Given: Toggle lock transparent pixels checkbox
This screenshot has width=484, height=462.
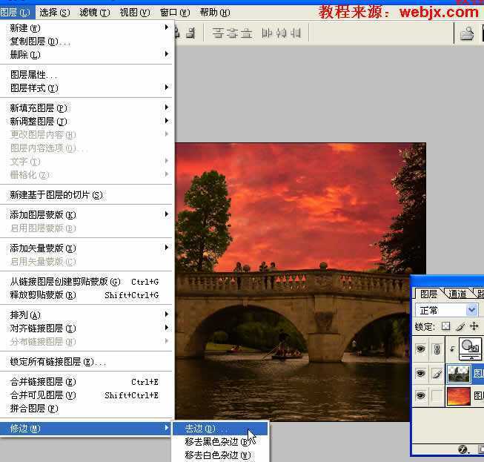Looking at the screenshot, I should tap(445, 326).
